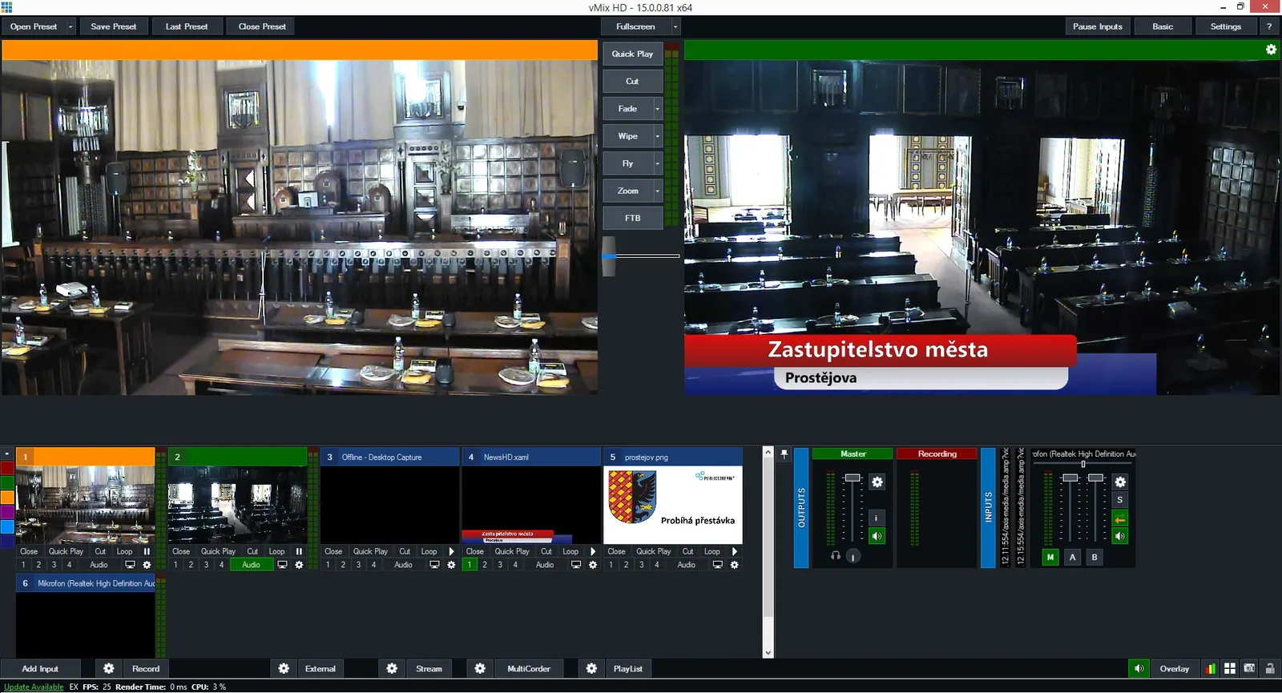Switch to the Basic view
The height and width of the screenshot is (693, 1282).
[1163, 26]
